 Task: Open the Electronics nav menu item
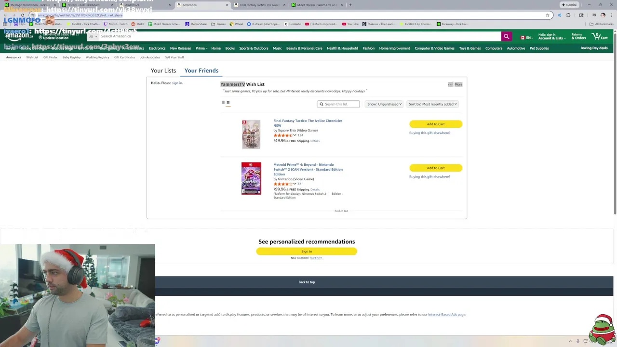tap(157, 48)
